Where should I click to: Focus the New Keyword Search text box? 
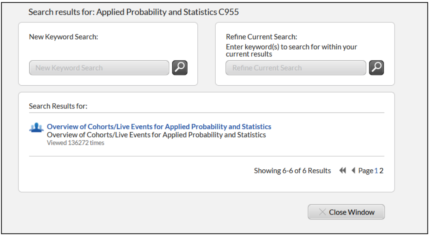pos(99,68)
